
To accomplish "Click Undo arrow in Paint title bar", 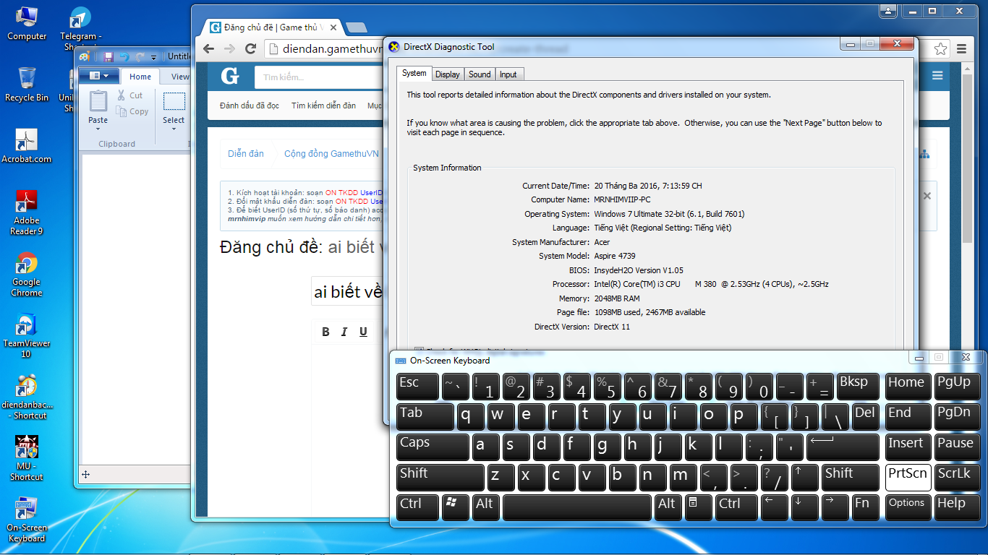I will [124, 56].
